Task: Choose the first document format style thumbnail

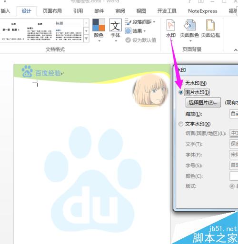Action: coord(13,31)
